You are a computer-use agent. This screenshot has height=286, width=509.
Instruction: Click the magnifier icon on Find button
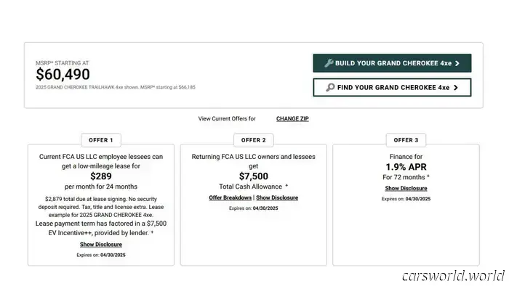coord(330,87)
